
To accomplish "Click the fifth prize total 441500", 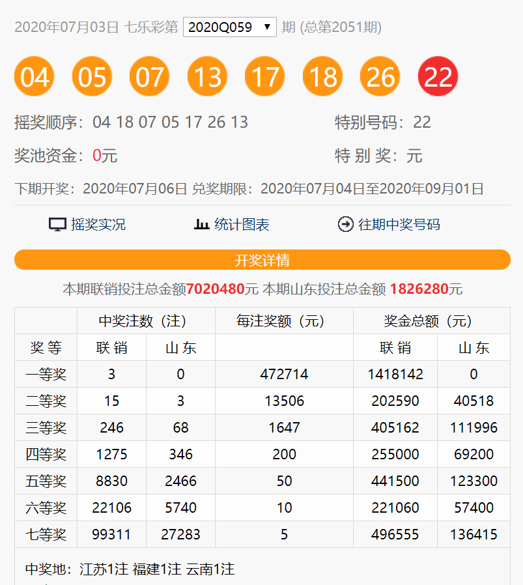I will (x=395, y=481).
